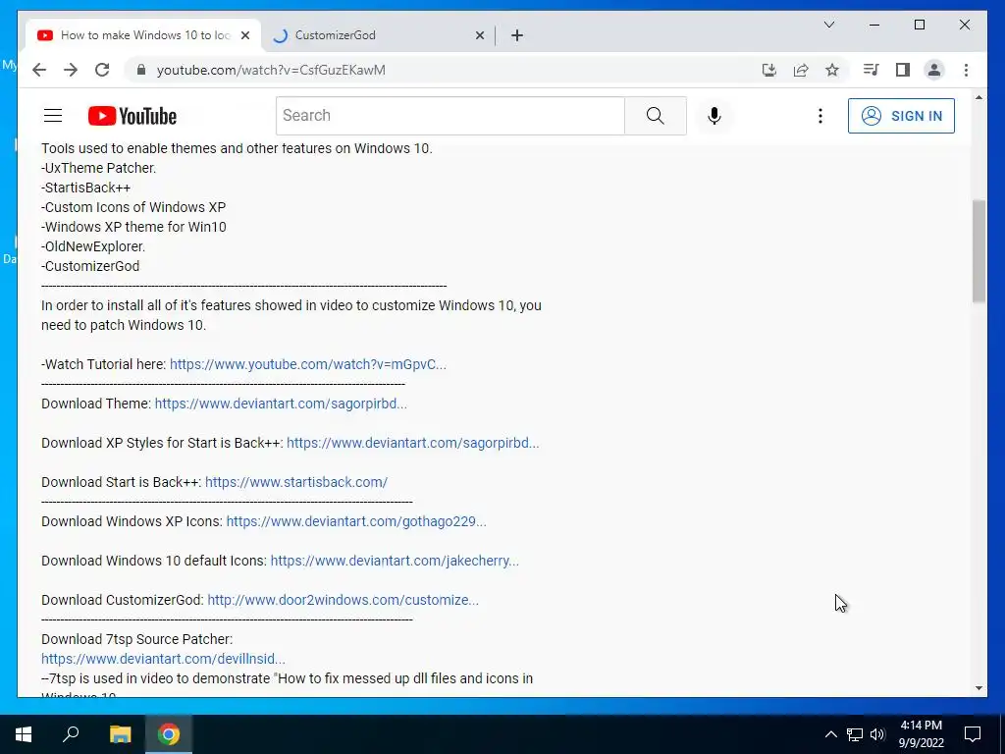Open a new browser tab
Screen dimensions: 1005x754
pyautogui.click(x=517, y=35)
